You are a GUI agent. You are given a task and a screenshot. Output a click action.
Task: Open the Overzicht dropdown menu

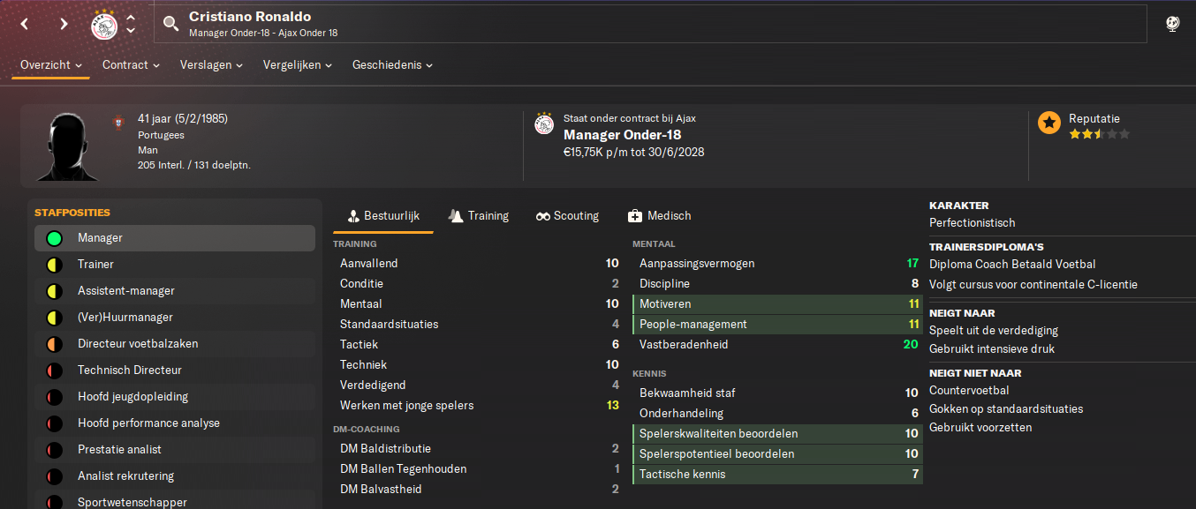coord(51,65)
